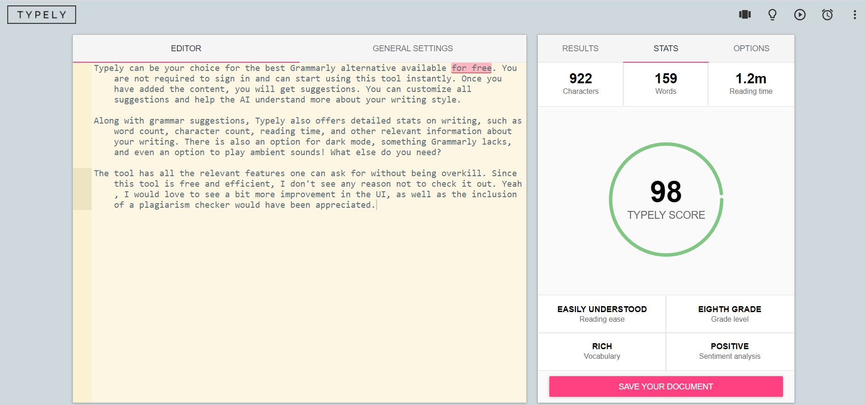Click the 98 Typely Score circle

pos(666,200)
